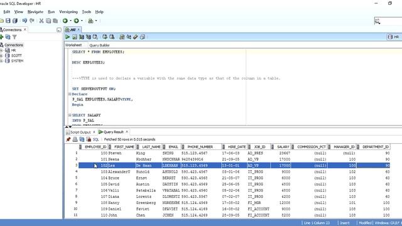Click the SQL link in Query Result toolbar

95,139
